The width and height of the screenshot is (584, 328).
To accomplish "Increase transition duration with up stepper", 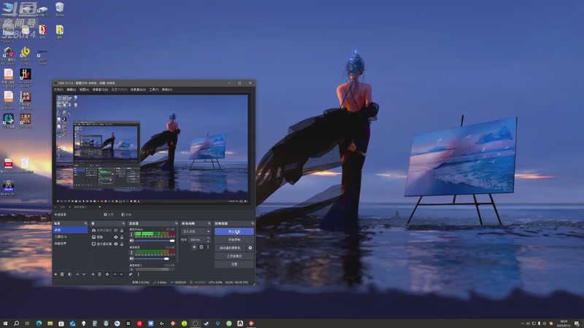I will (208, 238).
